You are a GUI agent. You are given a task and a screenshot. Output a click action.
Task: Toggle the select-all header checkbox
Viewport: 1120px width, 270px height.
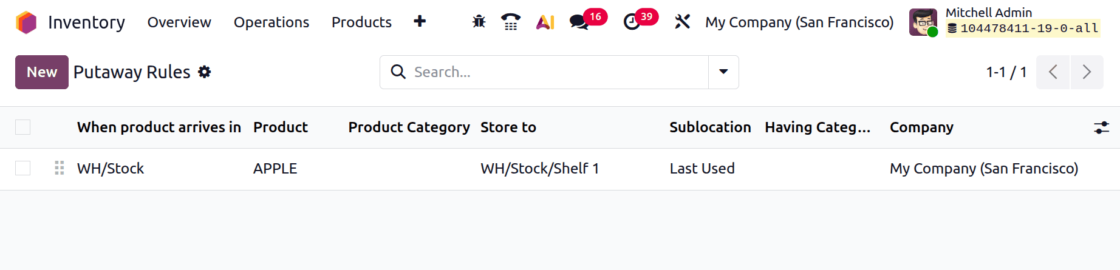coord(23,127)
